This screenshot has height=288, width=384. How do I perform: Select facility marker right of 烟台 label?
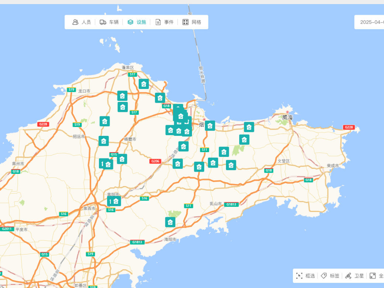tap(210, 126)
